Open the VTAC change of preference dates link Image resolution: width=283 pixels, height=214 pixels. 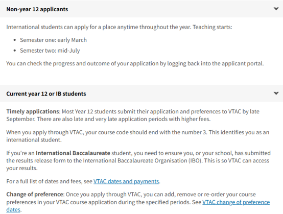138,206
